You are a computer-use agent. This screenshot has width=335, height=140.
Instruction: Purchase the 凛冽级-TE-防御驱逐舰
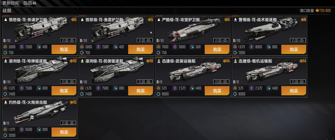140,91
